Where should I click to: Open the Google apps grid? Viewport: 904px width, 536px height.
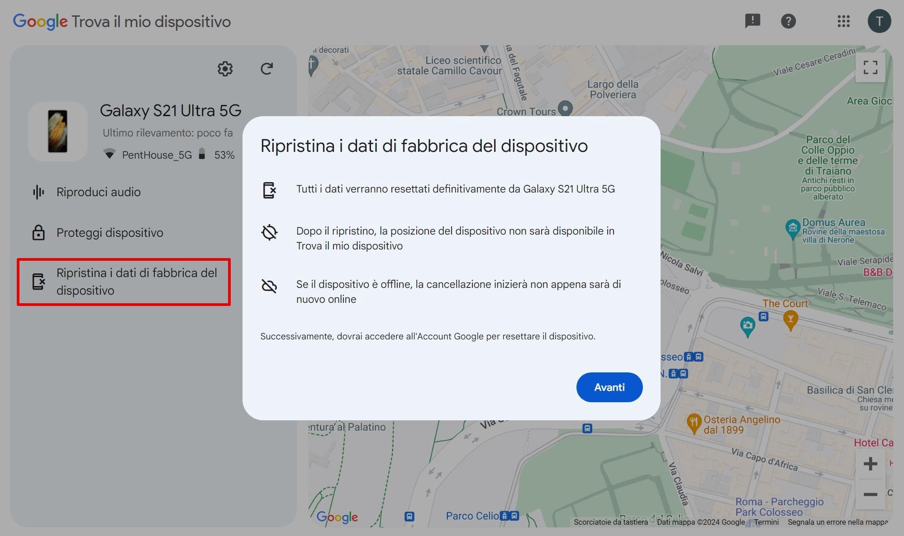[x=843, y=21]
